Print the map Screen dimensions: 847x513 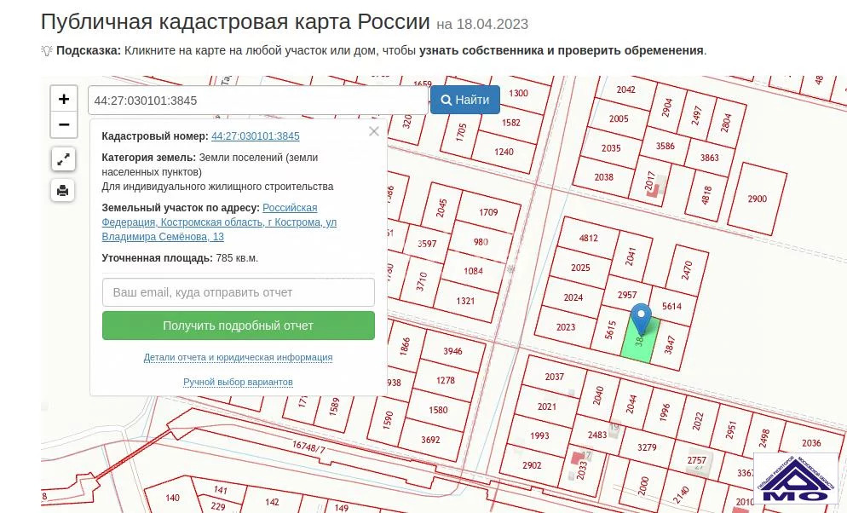tap(63, 191)
